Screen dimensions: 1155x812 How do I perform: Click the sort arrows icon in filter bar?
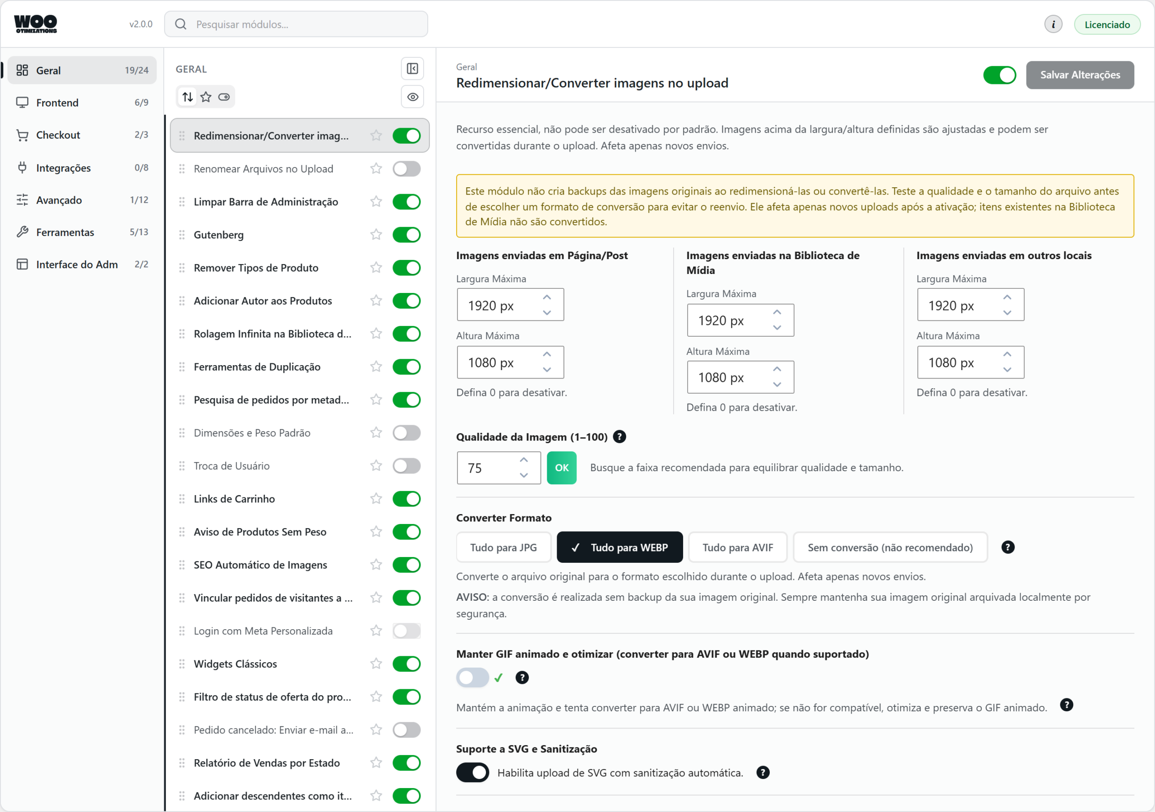pyautogui.click(x=188, y=97)
